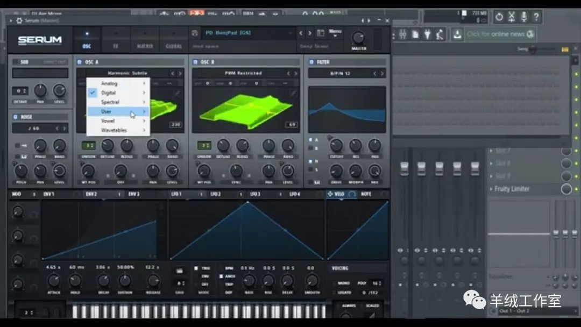The image size is (581, 327).
Task: Click the swing slider in channel rack
Action: 532,50
